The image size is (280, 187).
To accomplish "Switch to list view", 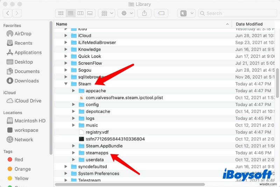I will point(71,13).
